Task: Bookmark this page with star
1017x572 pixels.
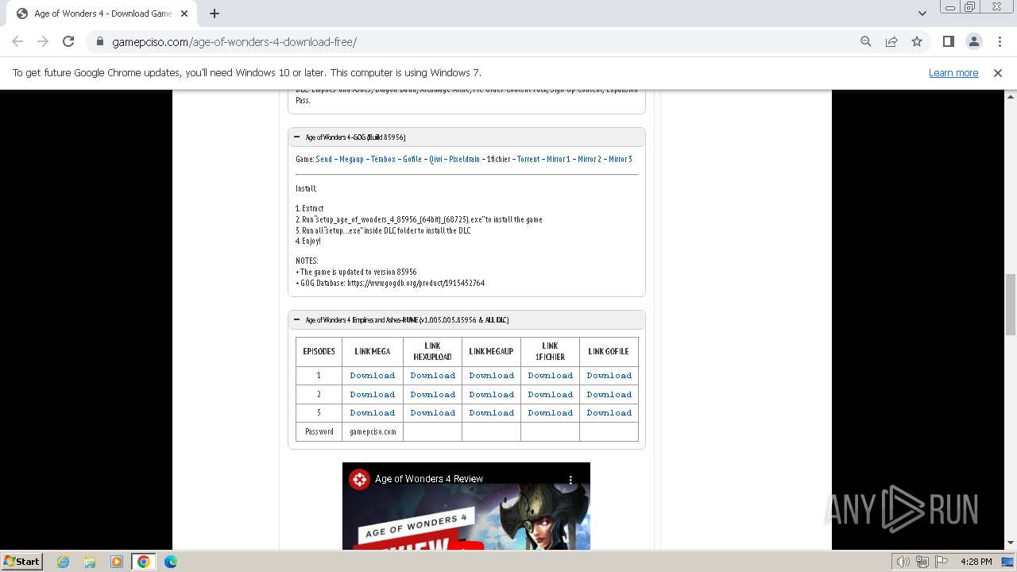Action: click(x=917, y=41)
